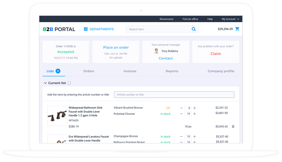282x162 pixels.
Task: Click the Place an order link
Action: tap(116, 47)
